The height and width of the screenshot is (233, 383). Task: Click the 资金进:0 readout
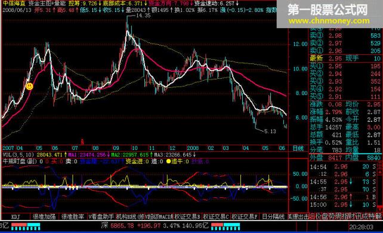(x=137, y=161)
